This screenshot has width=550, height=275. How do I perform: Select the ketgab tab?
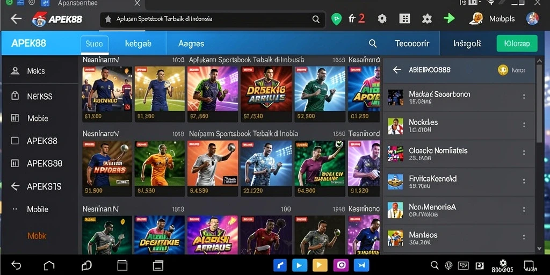(138, 44)
